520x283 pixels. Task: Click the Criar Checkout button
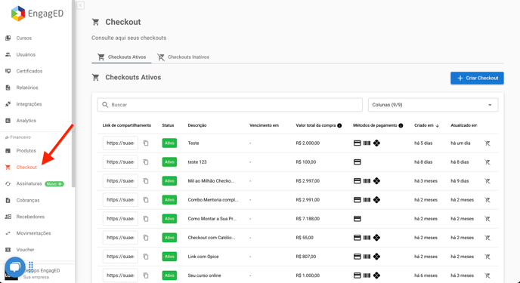coord(477,78)
